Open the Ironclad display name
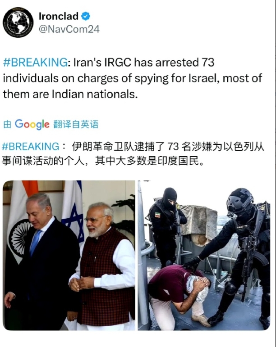276x347 pixels. [x=59, y=16]
